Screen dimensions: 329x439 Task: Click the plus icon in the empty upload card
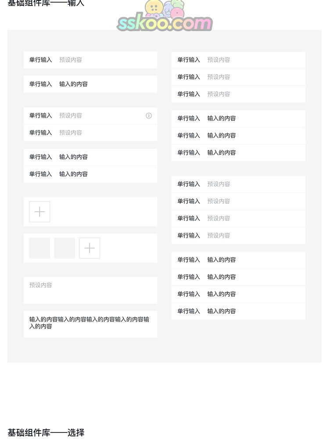click(x=39, y=212)
